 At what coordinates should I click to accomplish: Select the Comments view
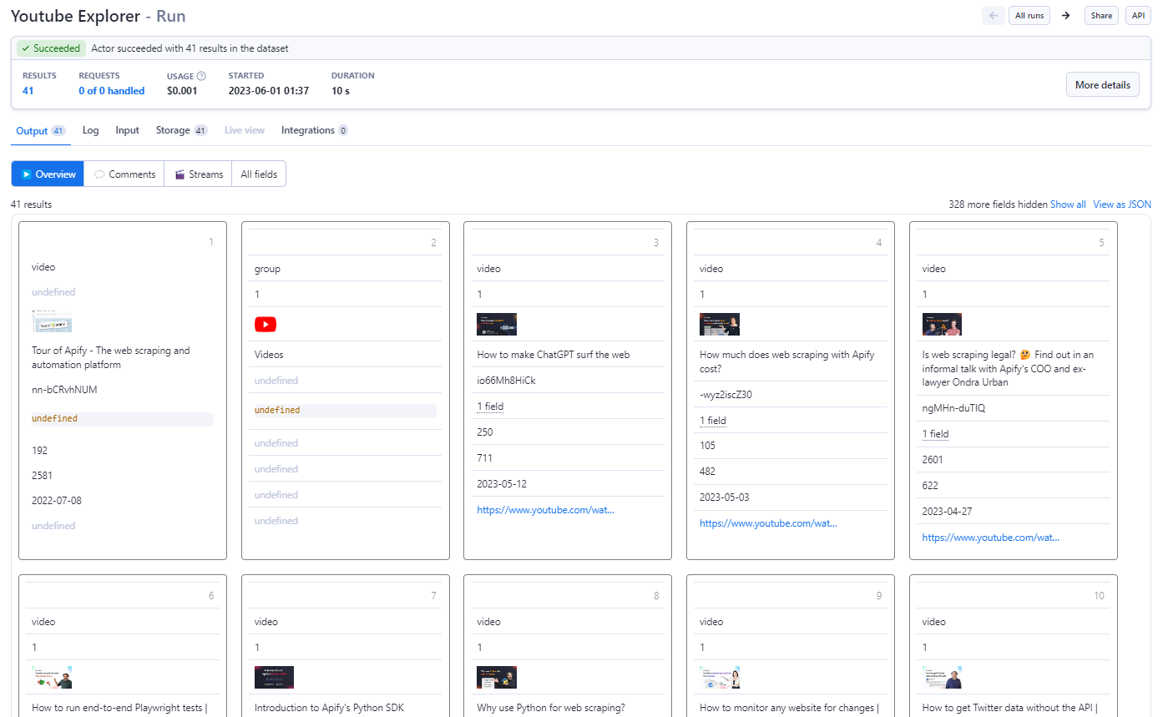[124, 174]
